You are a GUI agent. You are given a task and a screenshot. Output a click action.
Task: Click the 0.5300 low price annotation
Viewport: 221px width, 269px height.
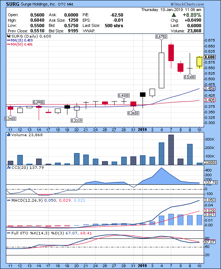point(190,77)
